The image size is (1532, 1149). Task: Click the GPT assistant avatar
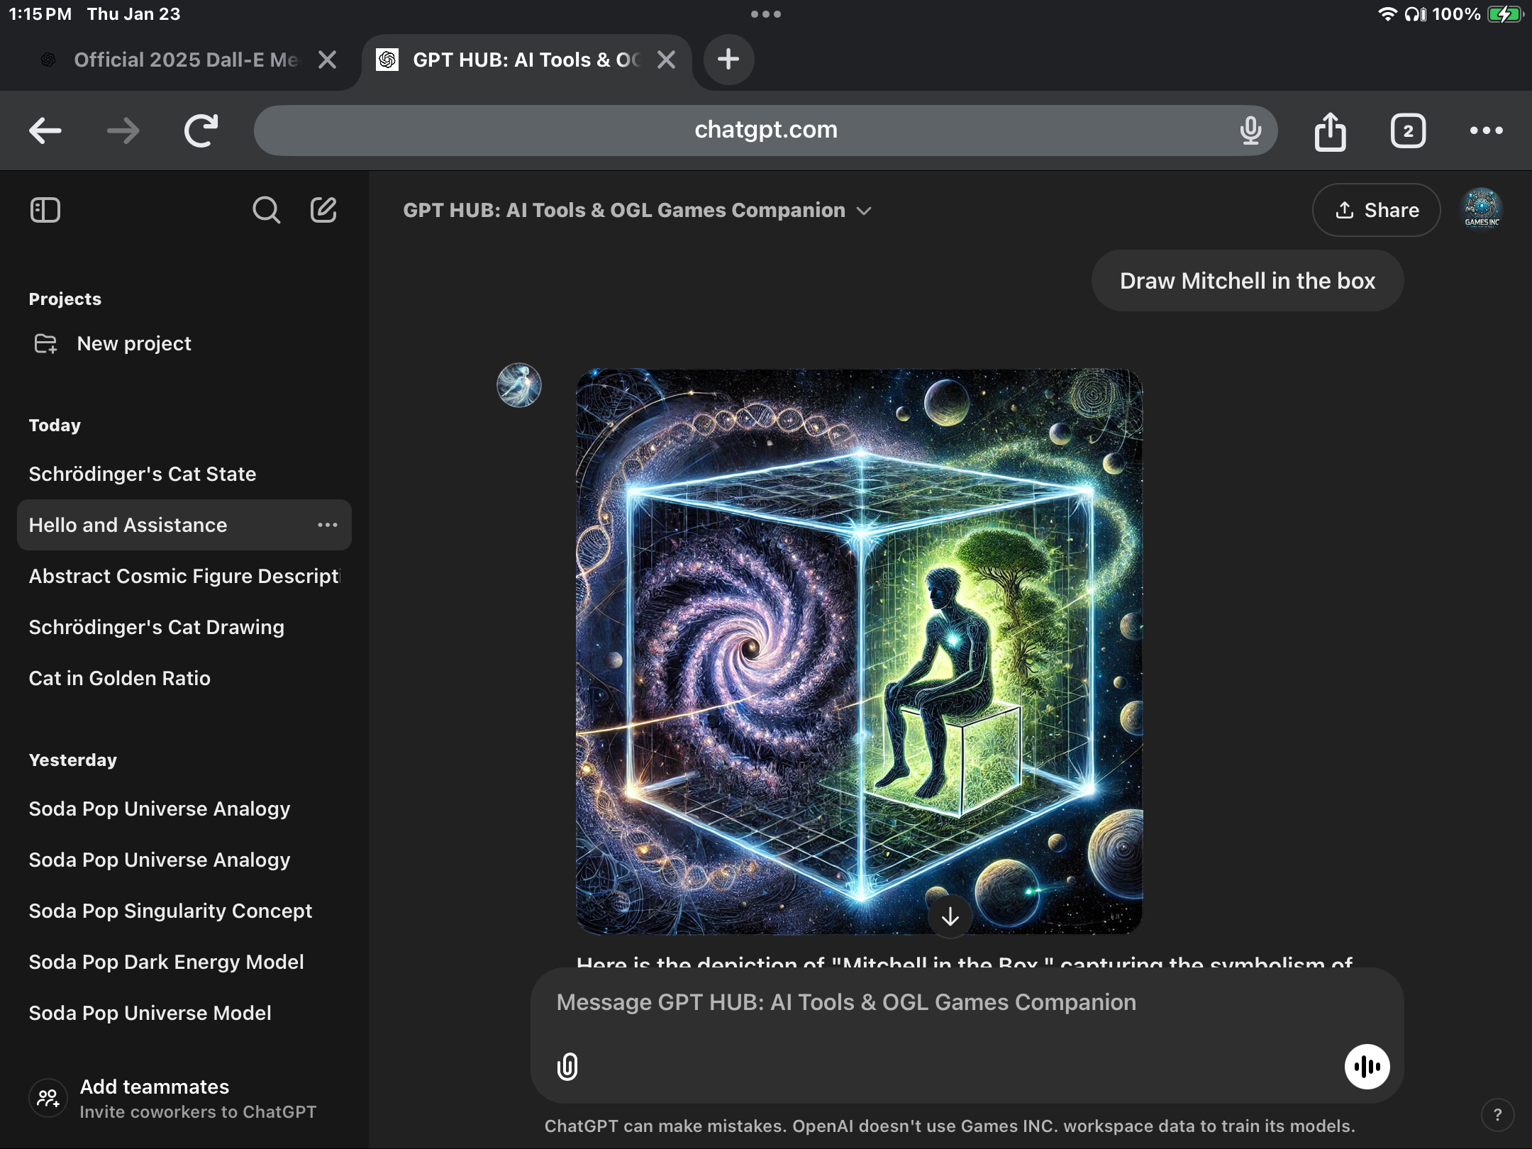[518, 385]
